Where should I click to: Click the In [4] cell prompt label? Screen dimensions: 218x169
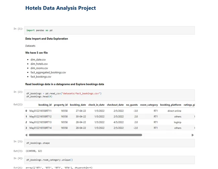pos(18,158)
